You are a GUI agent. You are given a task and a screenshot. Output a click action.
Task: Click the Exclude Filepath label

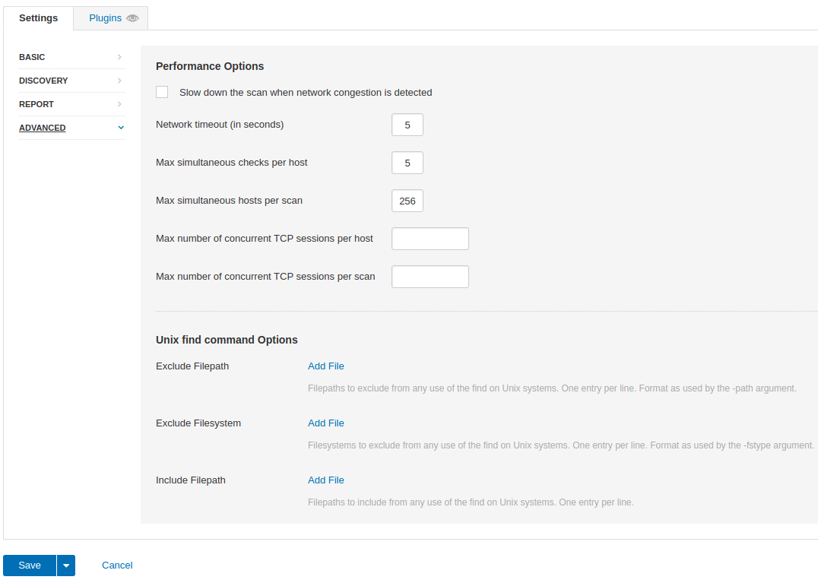point(192,366)
